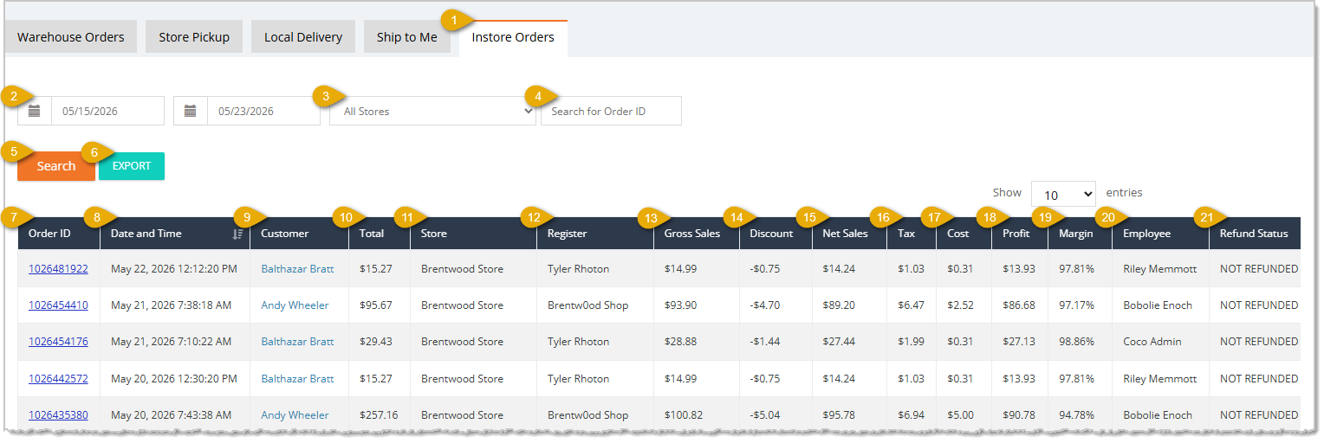Click the EXPORT button

132,166
